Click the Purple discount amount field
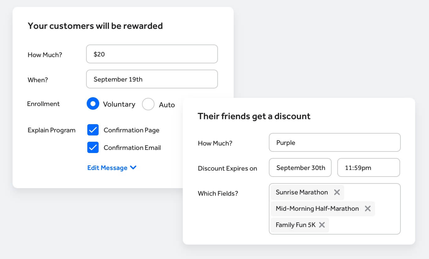The image size is (429, 259). click(334, 143)
